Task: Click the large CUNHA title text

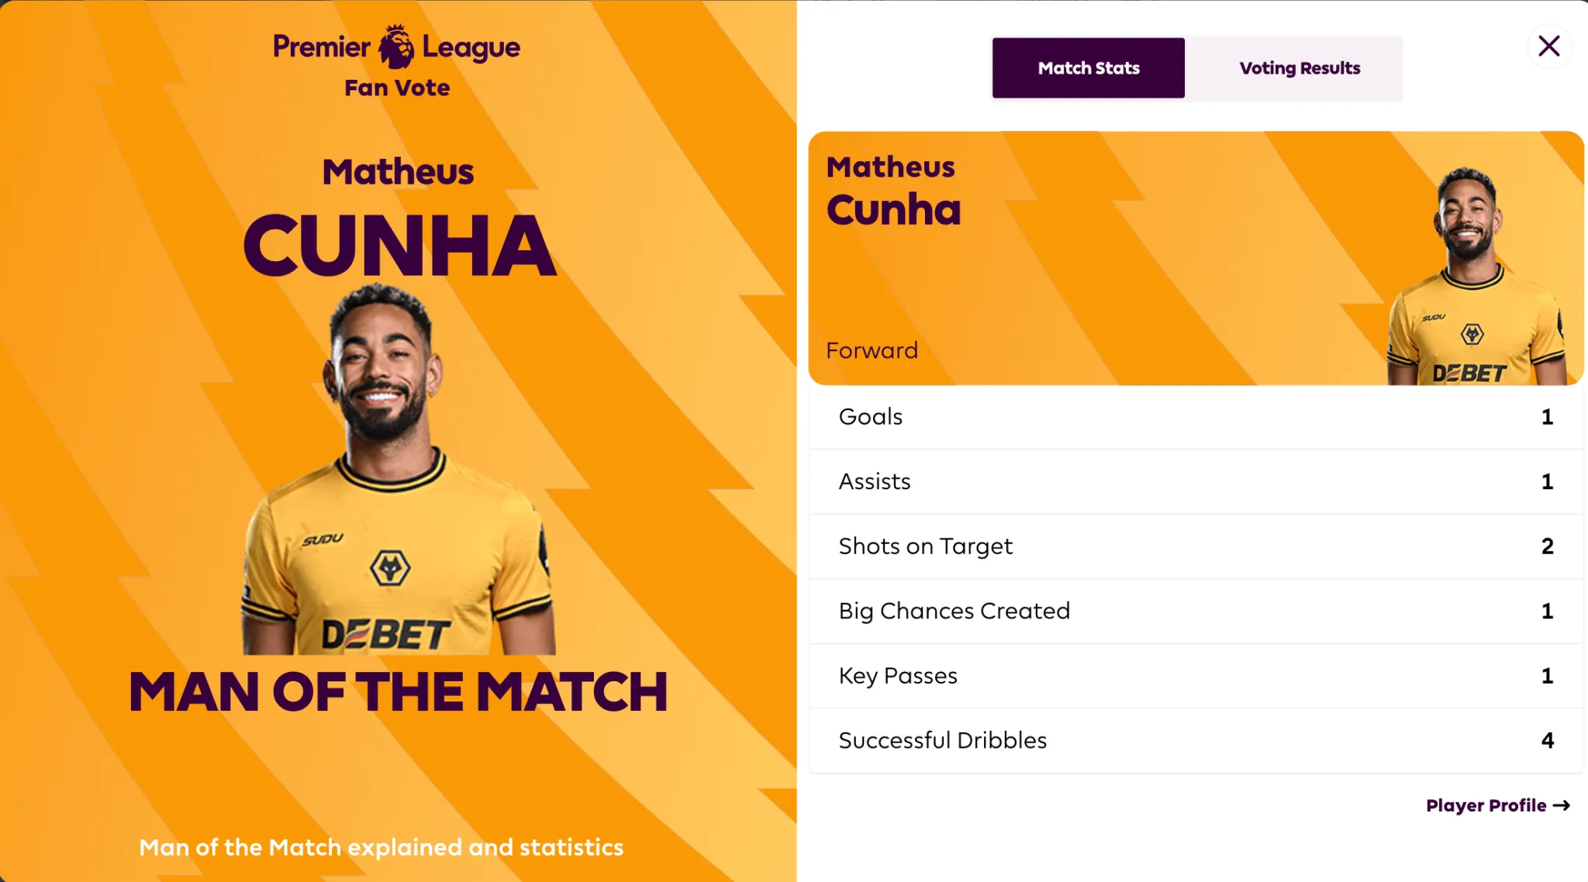Action: coord(399,246)
